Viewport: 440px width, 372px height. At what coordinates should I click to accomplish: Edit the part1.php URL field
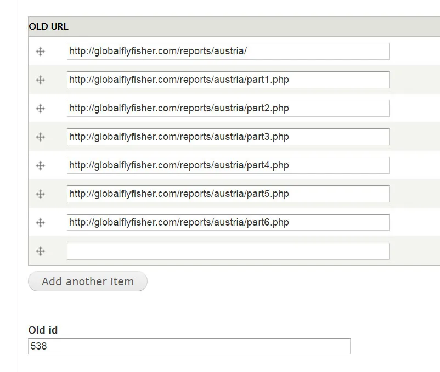[x=228, y=80]
